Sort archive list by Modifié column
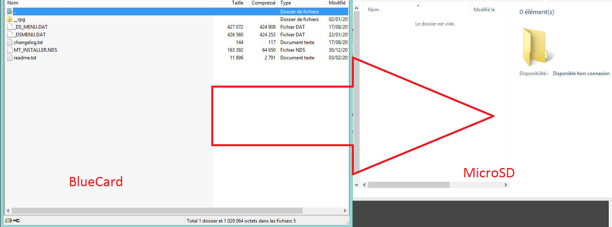The height and width of the screenshot is (227, 612). pos(337,3)
